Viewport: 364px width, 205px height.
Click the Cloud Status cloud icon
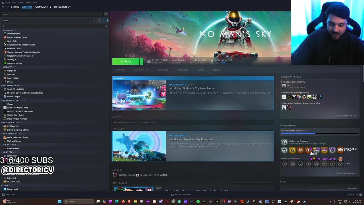pyautogui.click(x=149, y=61)
